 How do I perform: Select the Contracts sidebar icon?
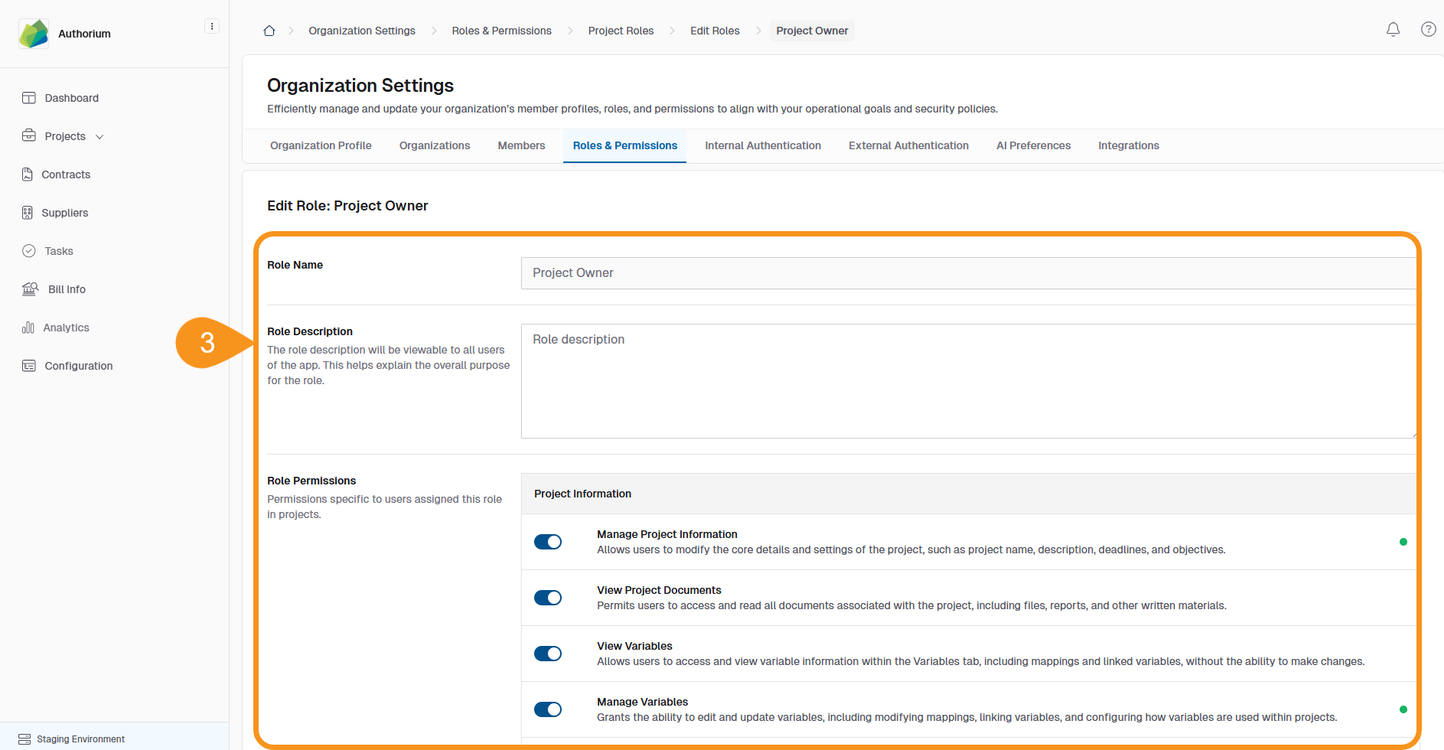coord(65,174)
